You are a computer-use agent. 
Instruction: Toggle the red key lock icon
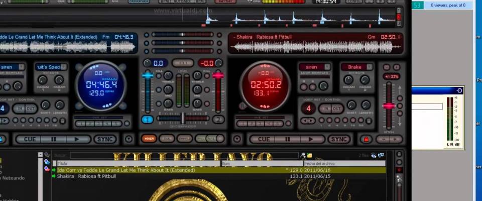point(366,139)
